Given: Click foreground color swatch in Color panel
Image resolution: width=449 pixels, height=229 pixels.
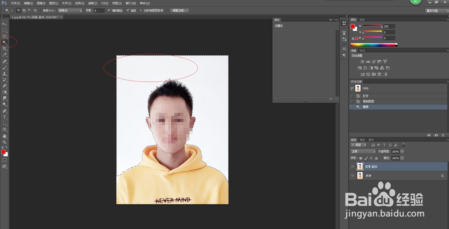Looking at the screenshot, I should point(352,26).
